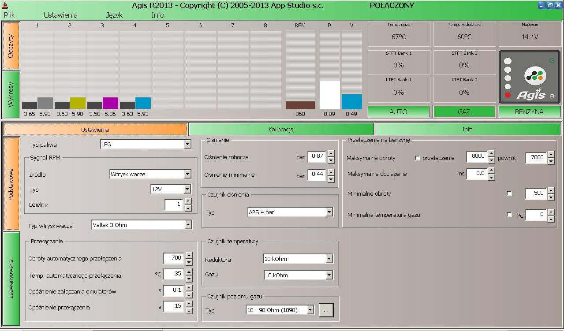
Task: Expand the pressure sensor ABS 4 bar dropdown
Action: coord(329,212)
